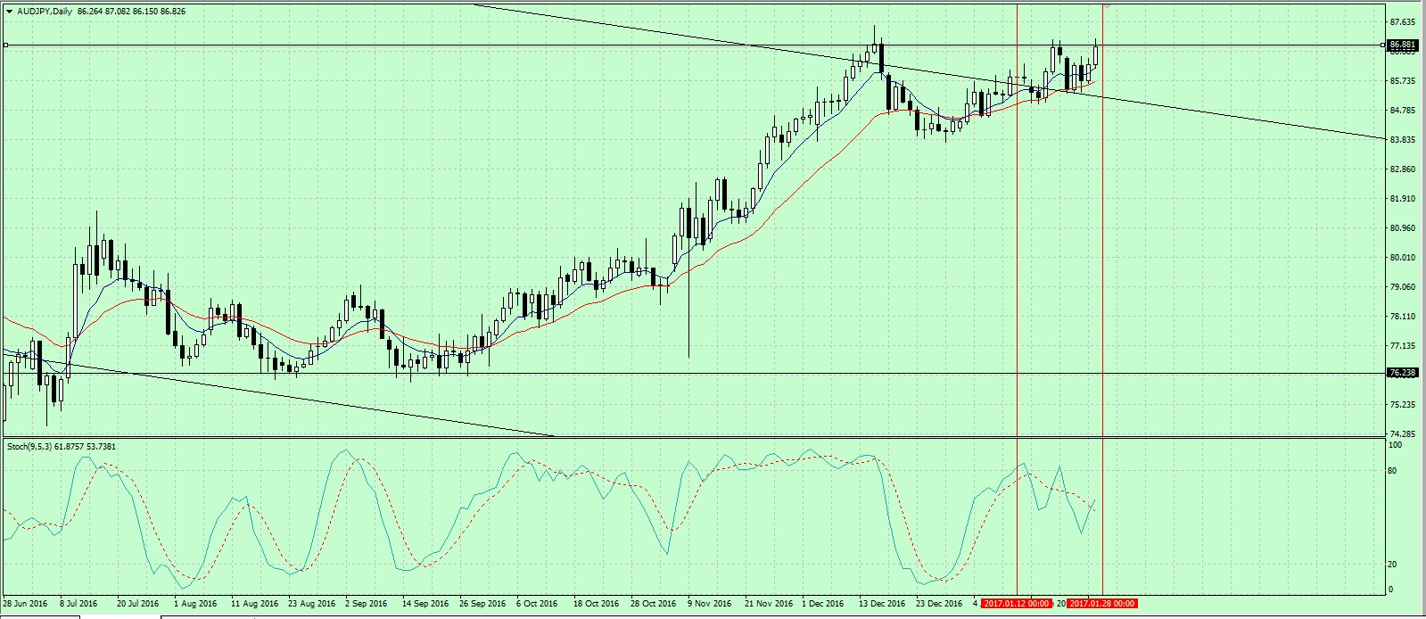Click the Stochastic main value 61.8757
The height and width of the screenshot is (619, 1426).
click(x=70, y=446)
